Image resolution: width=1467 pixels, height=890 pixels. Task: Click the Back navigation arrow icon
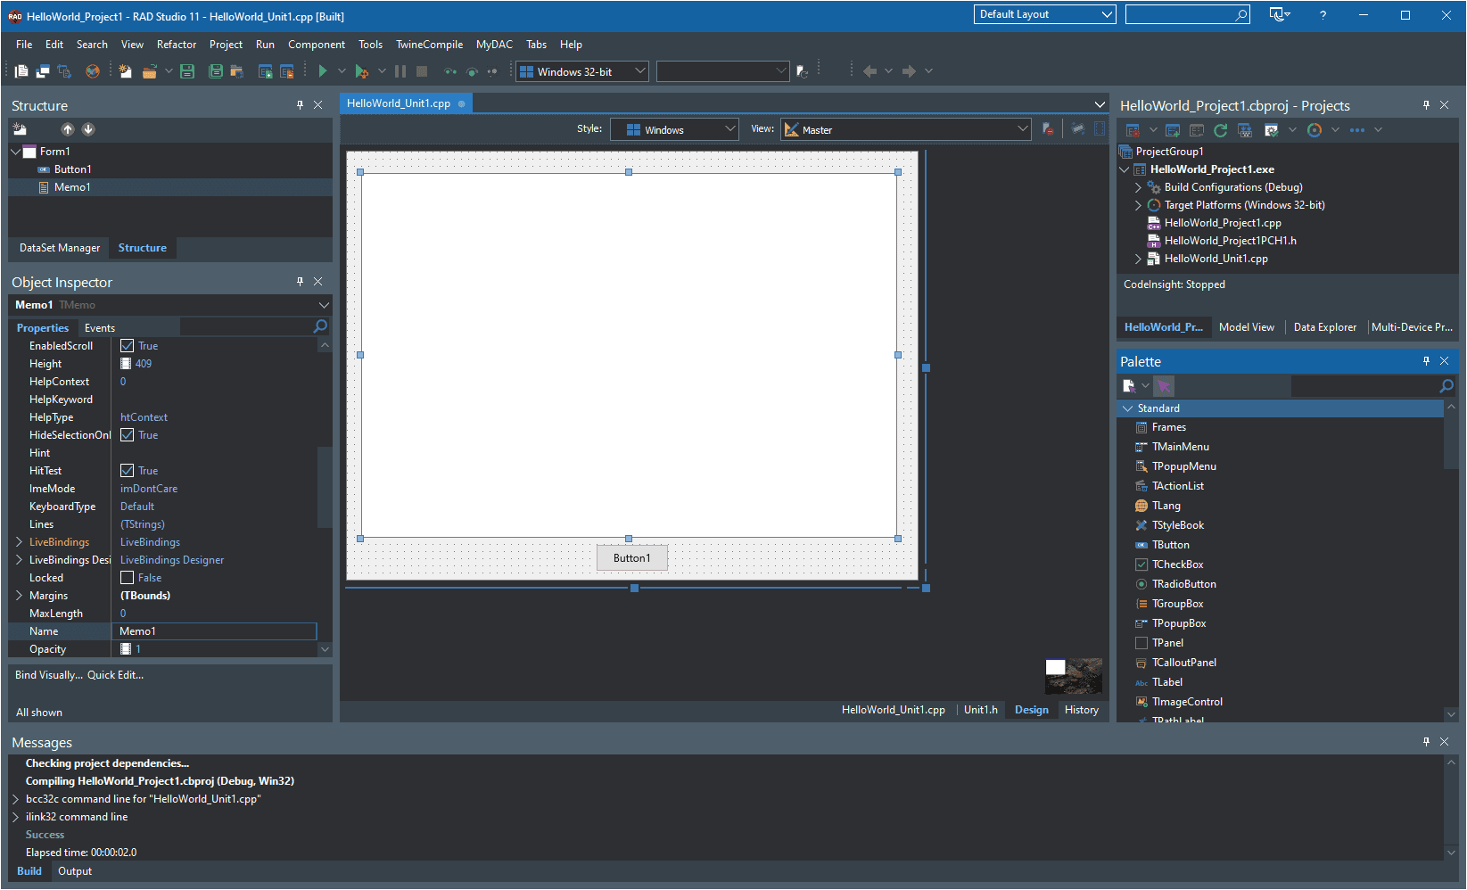pos(869,71)
